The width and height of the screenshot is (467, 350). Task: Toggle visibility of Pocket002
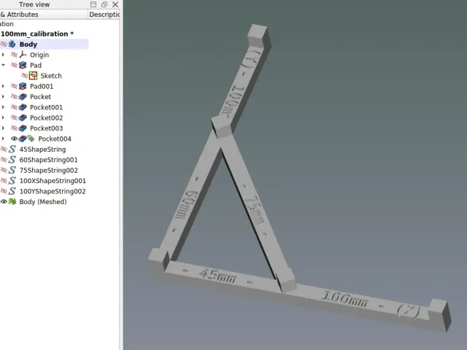pyautogui.click(x=14, y=118)
